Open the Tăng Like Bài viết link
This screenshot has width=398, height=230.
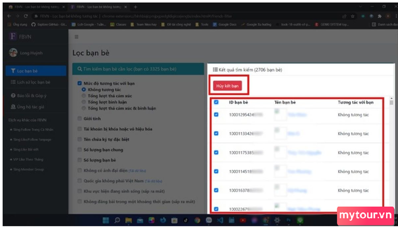point(26,149)
